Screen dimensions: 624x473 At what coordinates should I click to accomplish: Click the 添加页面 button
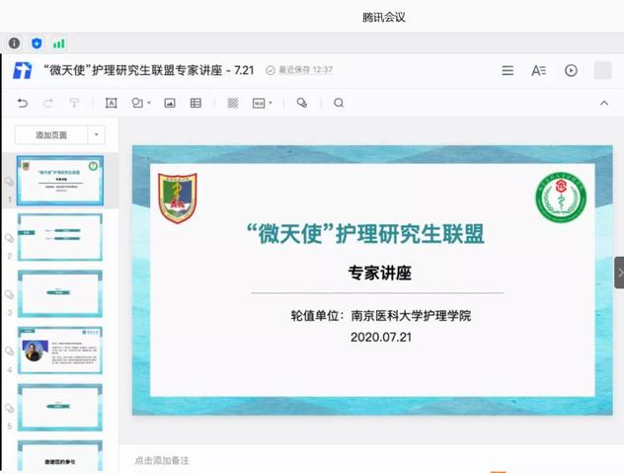point(51,135)
